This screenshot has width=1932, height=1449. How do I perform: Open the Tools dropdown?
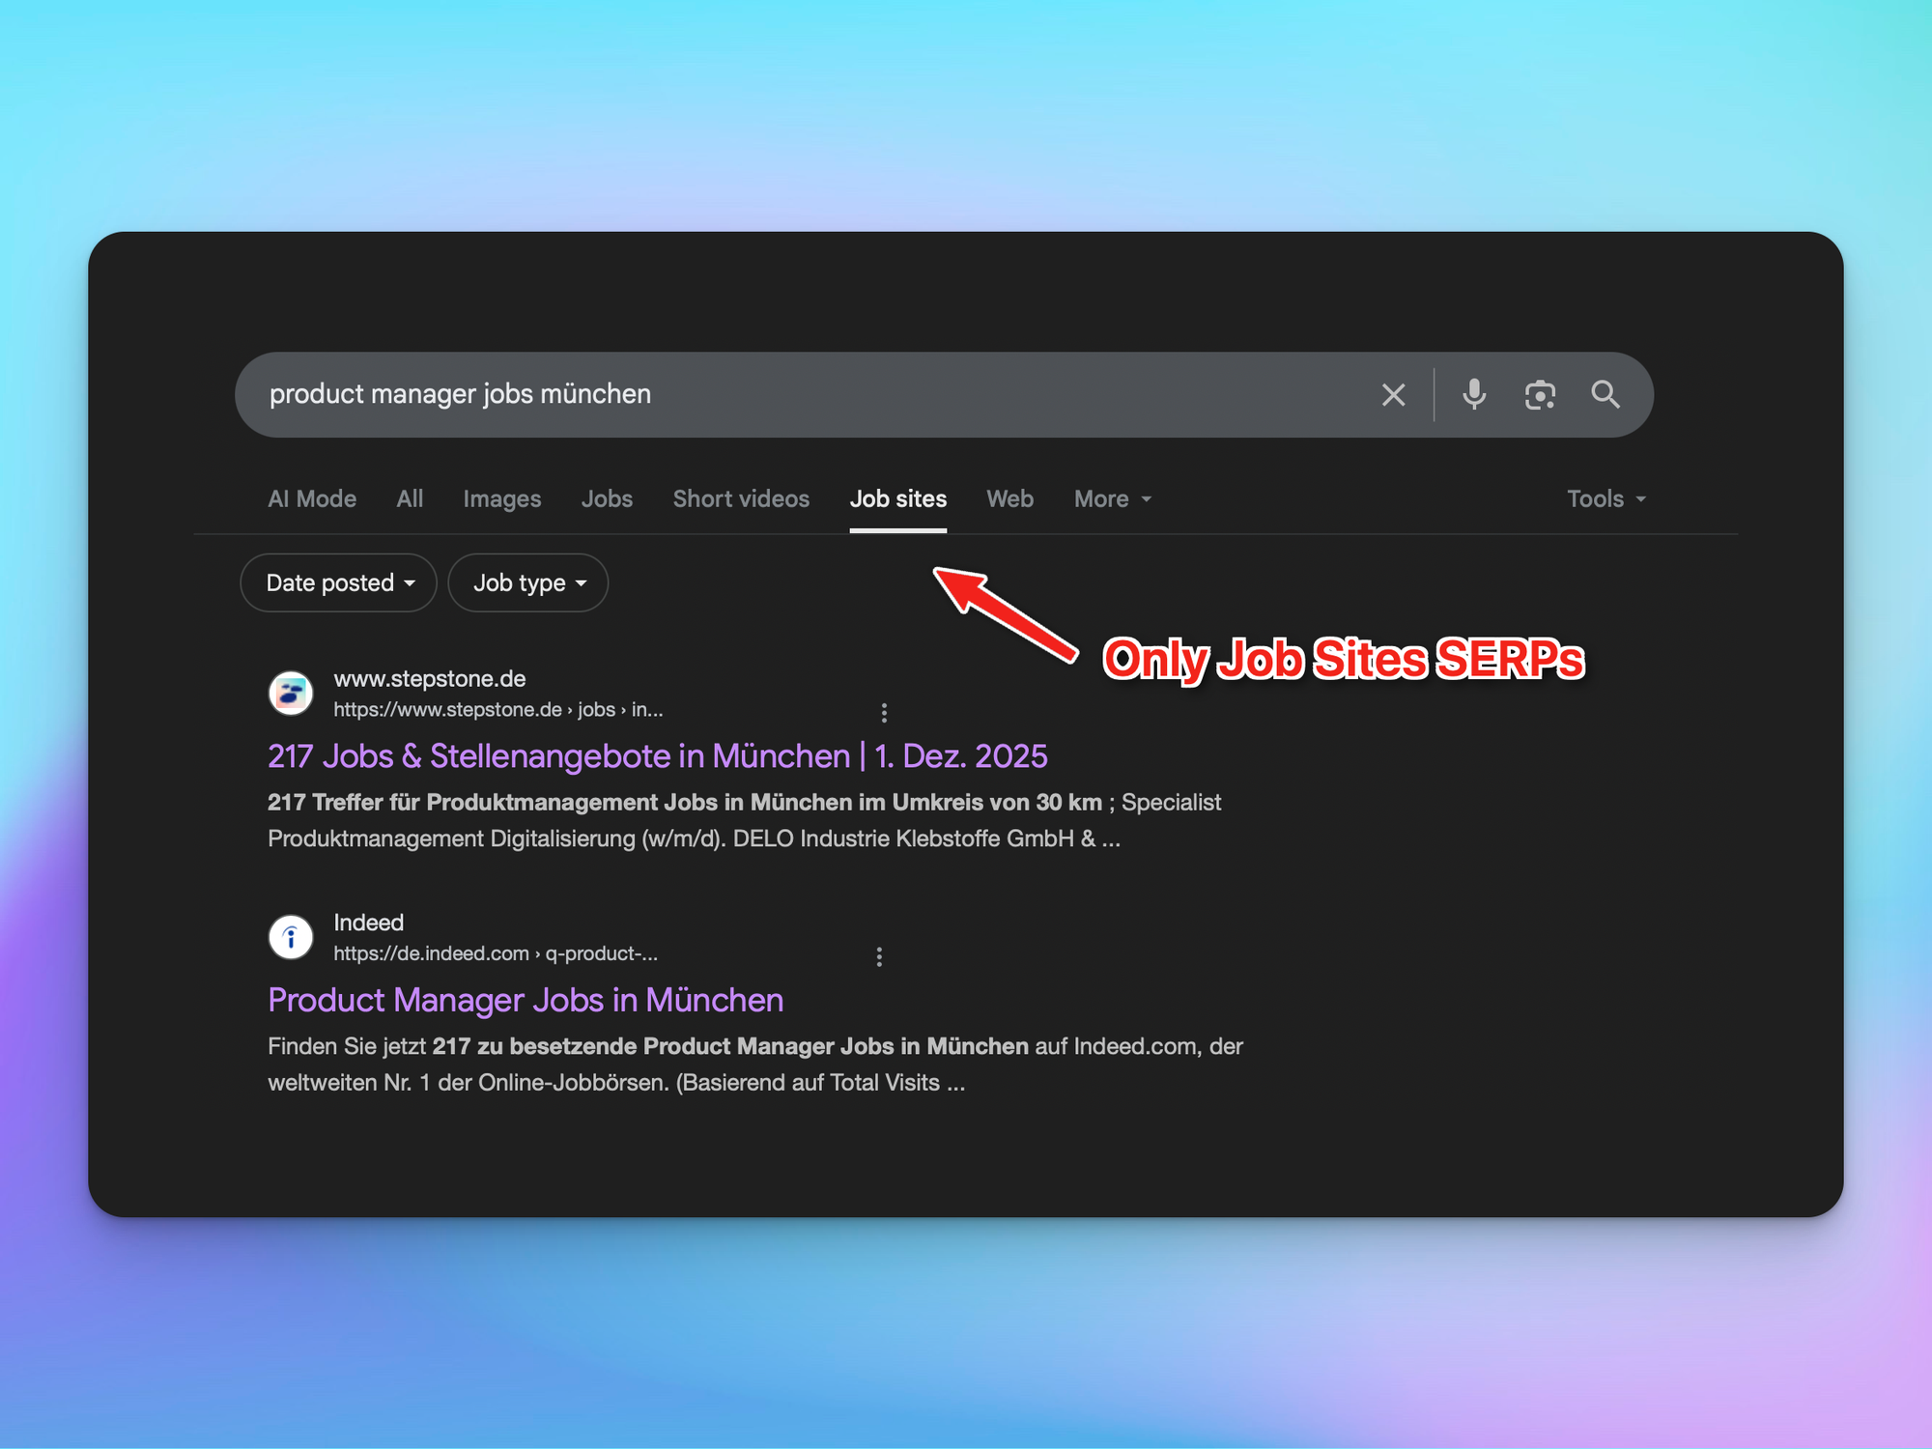click(x=1605, y=498)
